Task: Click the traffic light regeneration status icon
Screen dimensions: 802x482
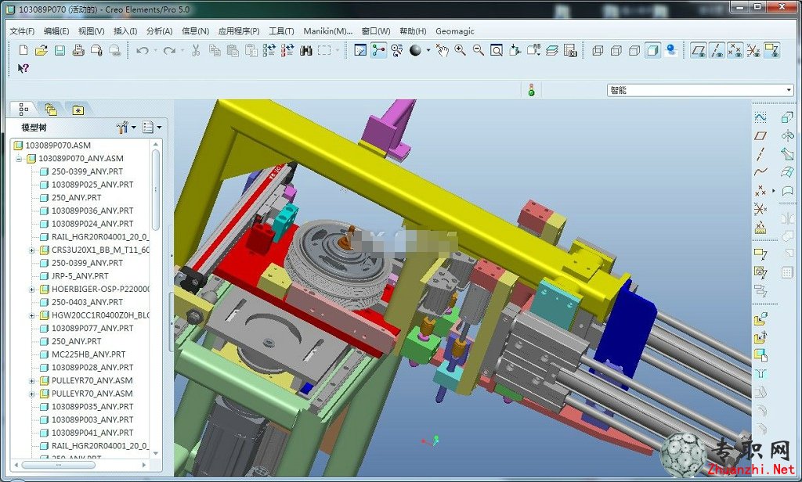Action: [532, 90]
